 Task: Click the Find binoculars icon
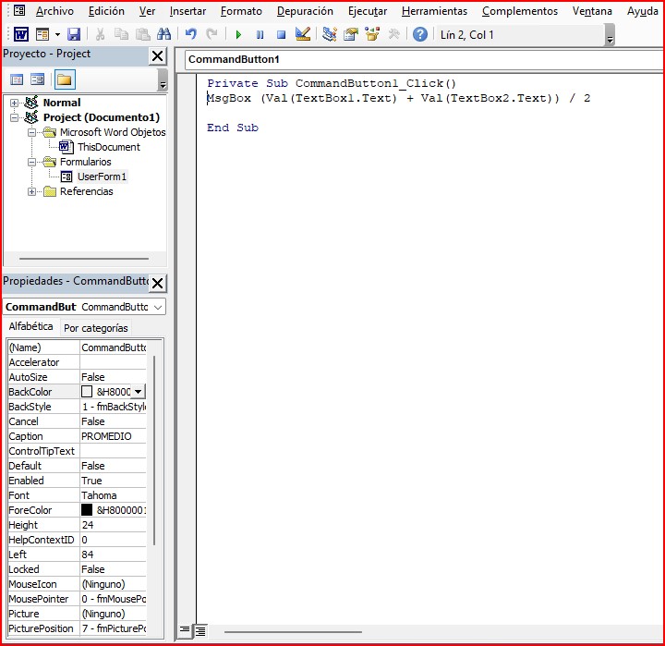pyautogui.click(x=164, y=35)
